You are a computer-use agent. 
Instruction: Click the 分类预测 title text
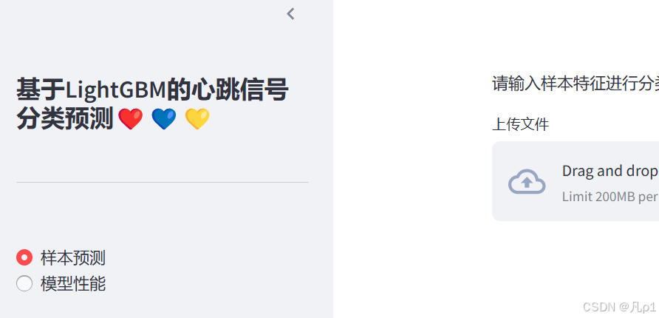point(65,118)
